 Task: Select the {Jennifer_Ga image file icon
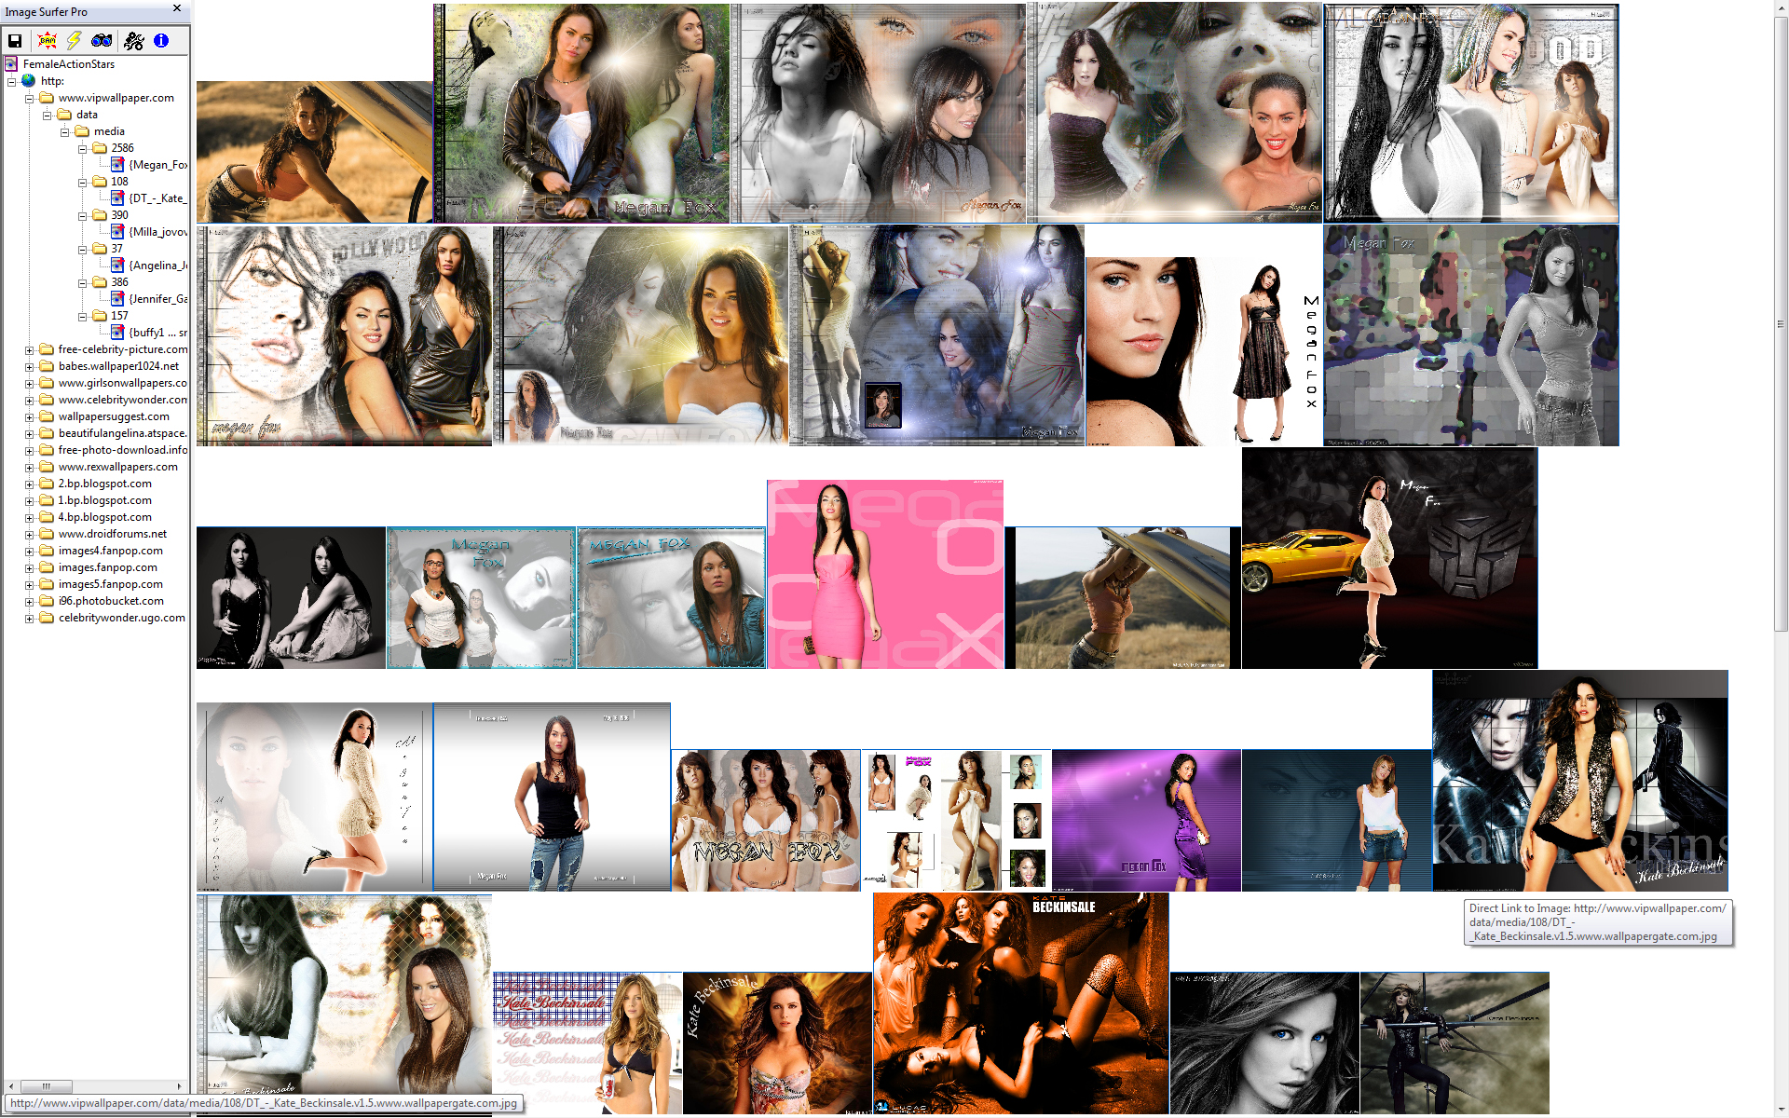point(117,299)
